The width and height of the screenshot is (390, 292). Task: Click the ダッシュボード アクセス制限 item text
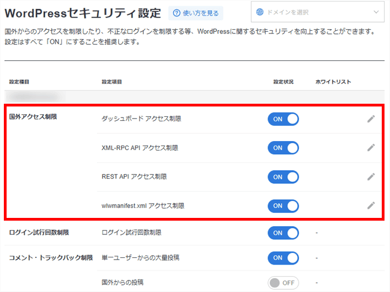click(x=141, y=119)
